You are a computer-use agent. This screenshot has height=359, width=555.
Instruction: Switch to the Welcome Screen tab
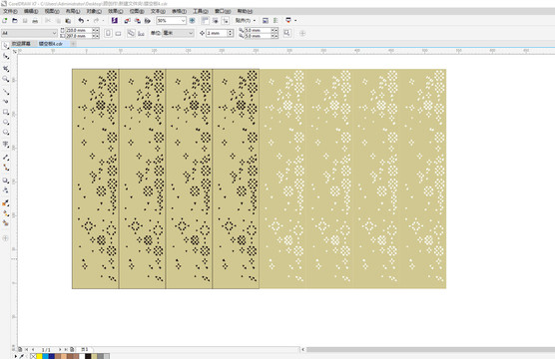pos(21,44)
